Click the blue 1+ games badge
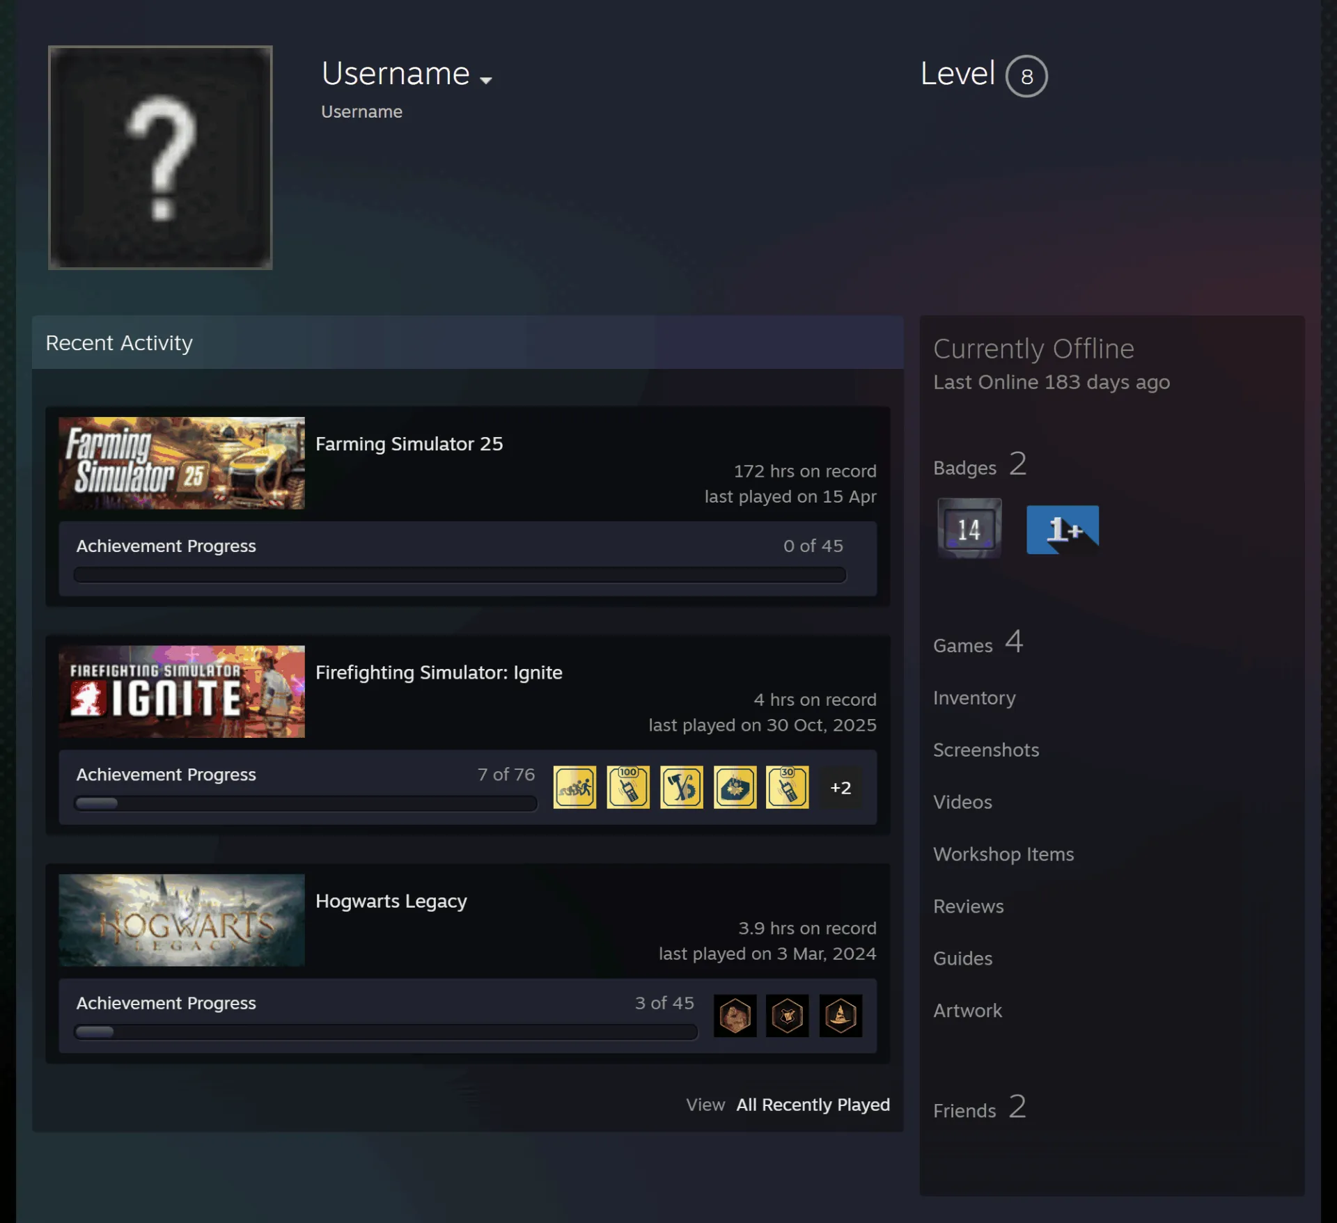Image resolution: width=1337 pixels, height=1223 pixels. [1063, 530]
